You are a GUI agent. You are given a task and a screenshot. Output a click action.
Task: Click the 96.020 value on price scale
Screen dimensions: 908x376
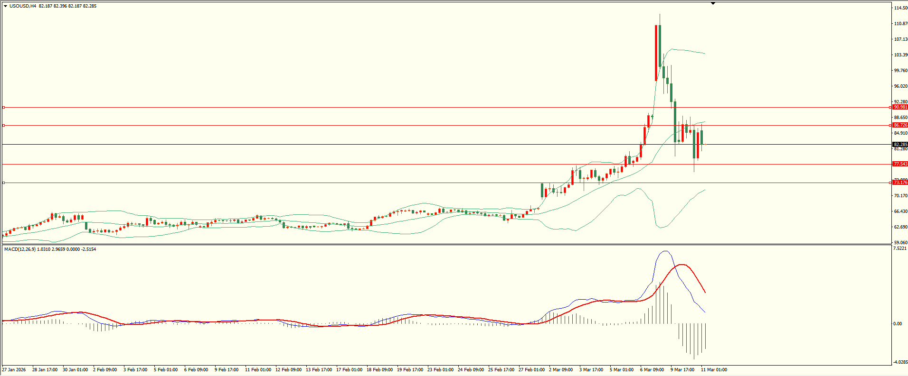pyautogui.click(x=900, y=86)
